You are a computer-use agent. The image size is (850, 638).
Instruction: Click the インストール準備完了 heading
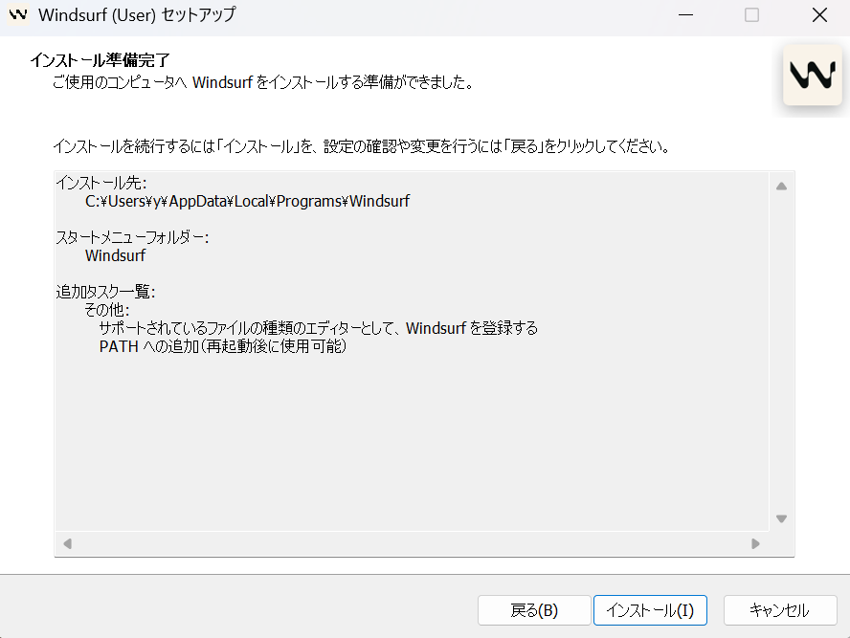[101, 60]
